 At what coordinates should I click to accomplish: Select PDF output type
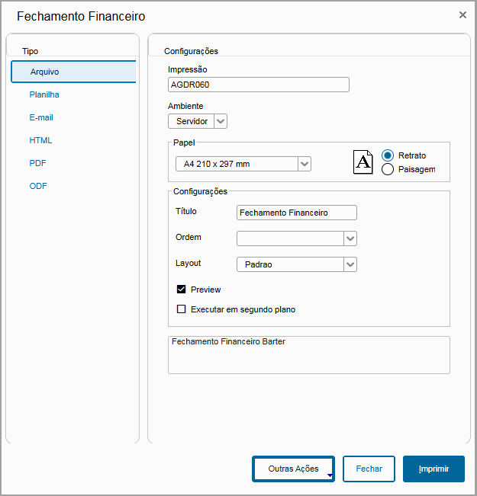pyautogui.click(x=38, y=163)
